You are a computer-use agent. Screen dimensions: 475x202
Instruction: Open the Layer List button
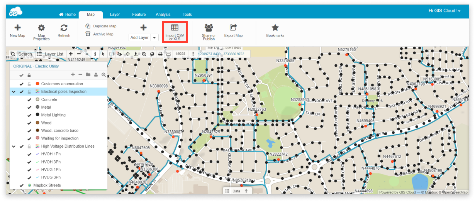(x=51, y=54)
